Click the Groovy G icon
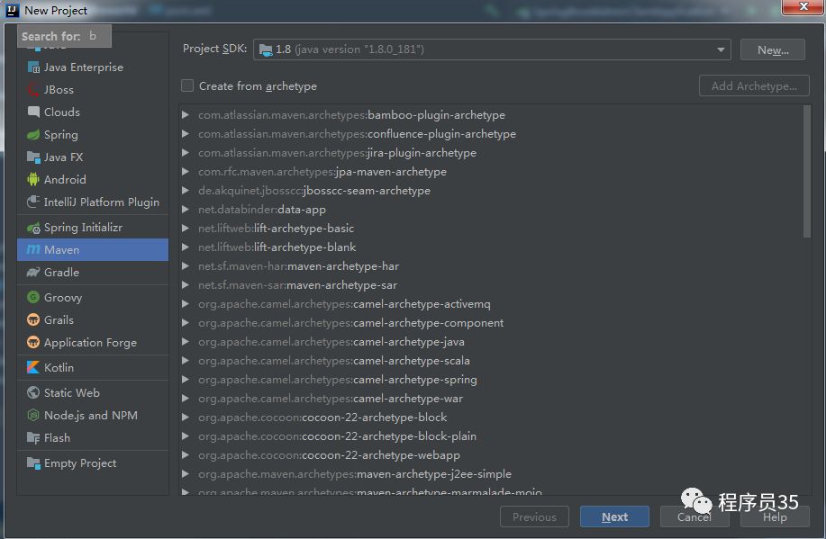The image size is (826, 539). (33, 298)
